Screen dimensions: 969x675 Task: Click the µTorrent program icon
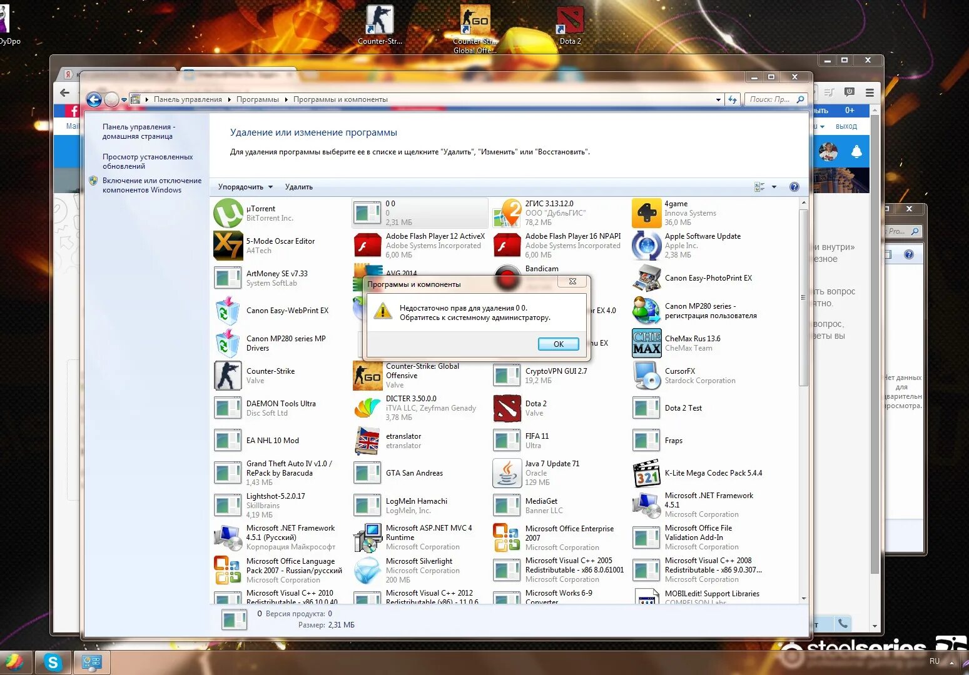(x=228, y=213)
